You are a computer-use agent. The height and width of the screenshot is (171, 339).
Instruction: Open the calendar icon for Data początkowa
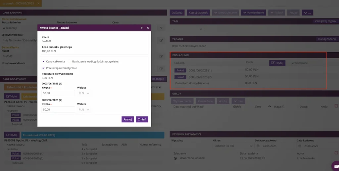258,146
